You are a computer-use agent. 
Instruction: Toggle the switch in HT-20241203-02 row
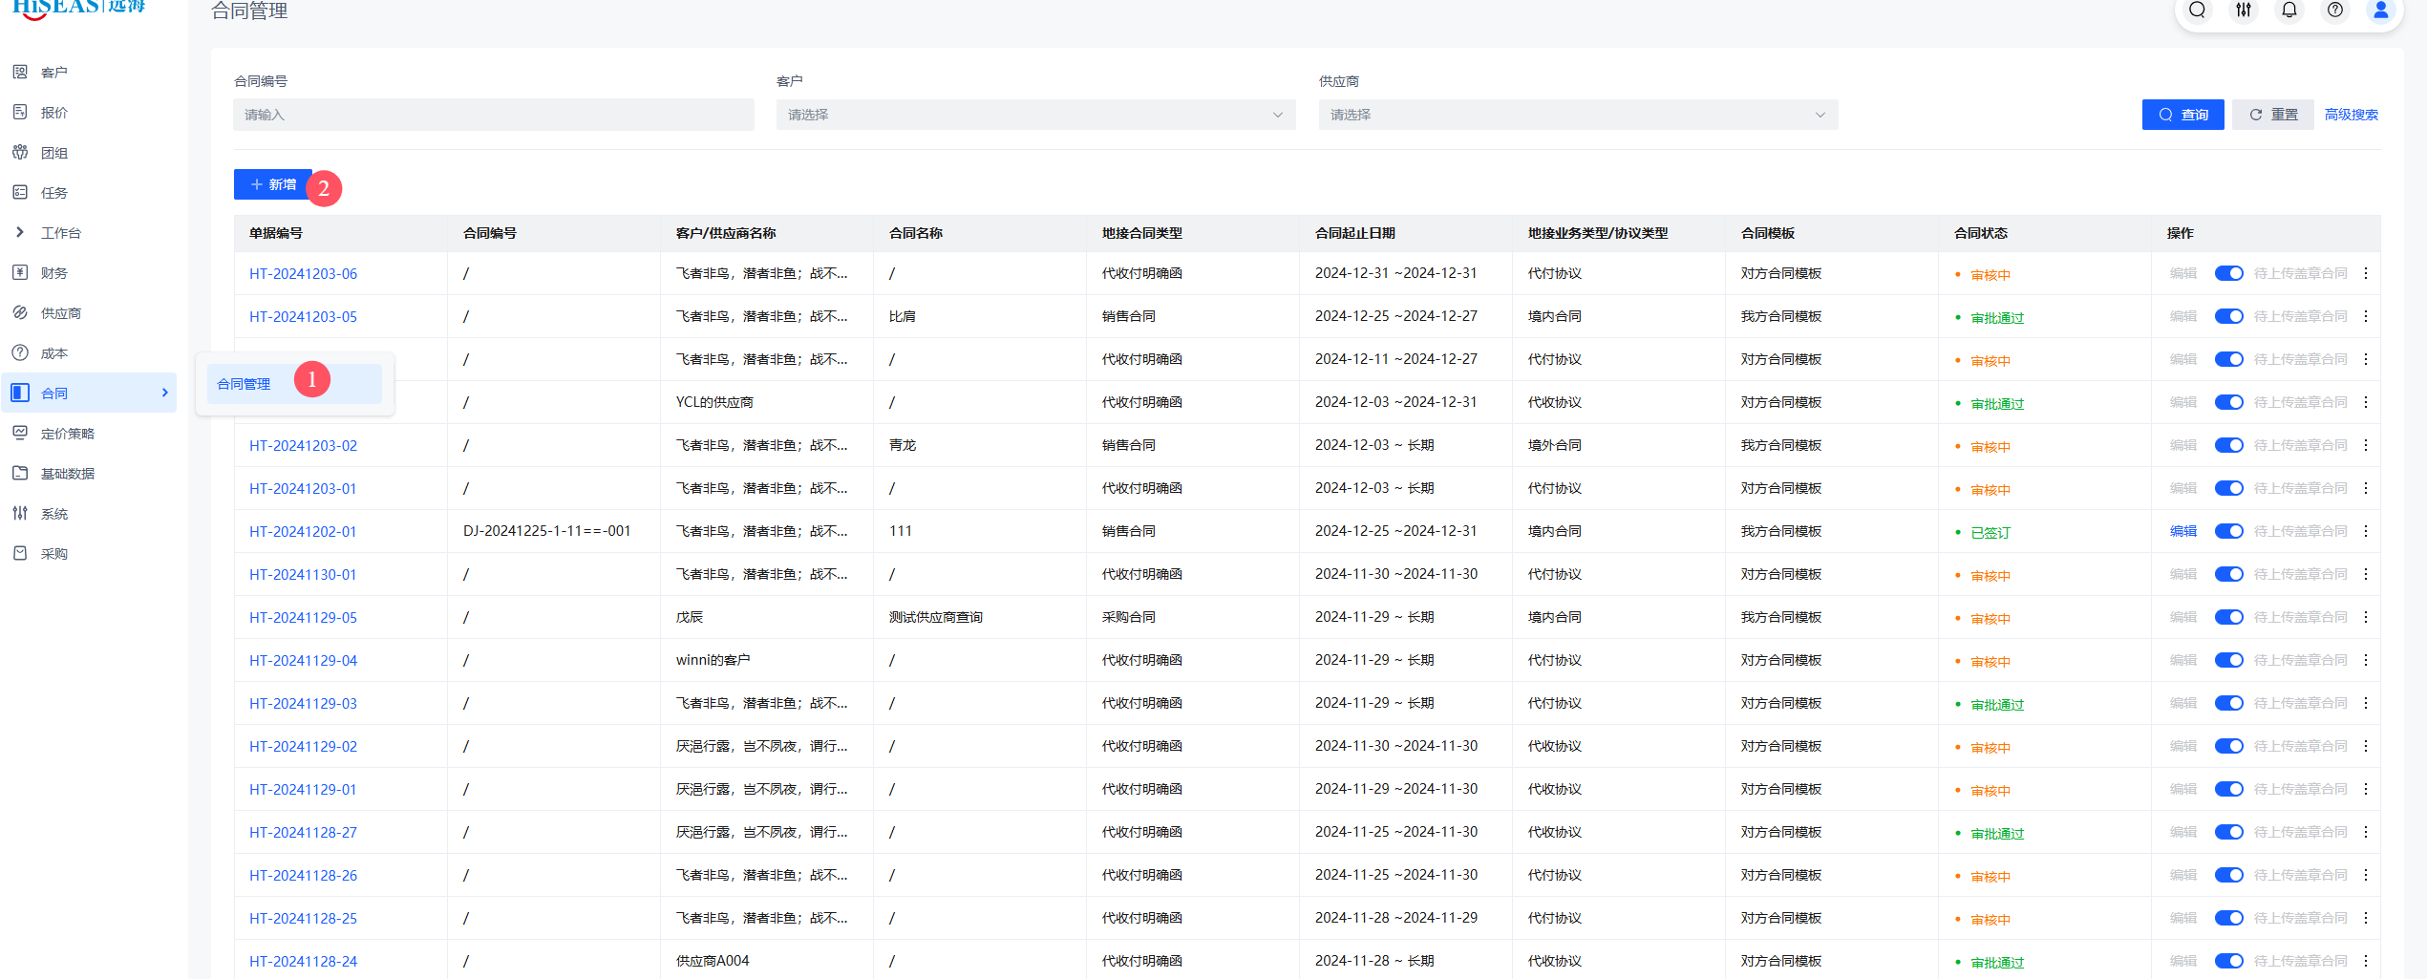pyautogui.click(x=2229, y=445)
